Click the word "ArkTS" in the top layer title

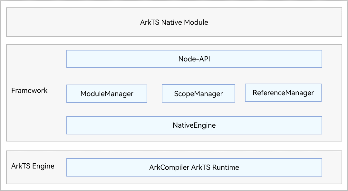point(150,23)
